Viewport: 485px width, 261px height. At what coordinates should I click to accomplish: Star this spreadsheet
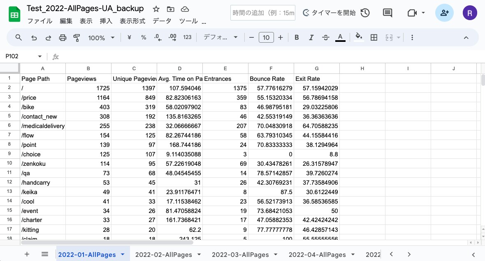click(x=156, y=9)
